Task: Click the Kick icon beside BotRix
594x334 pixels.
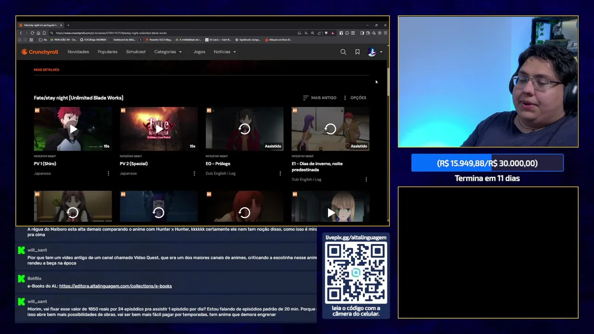Action: [x=21, y=279]
